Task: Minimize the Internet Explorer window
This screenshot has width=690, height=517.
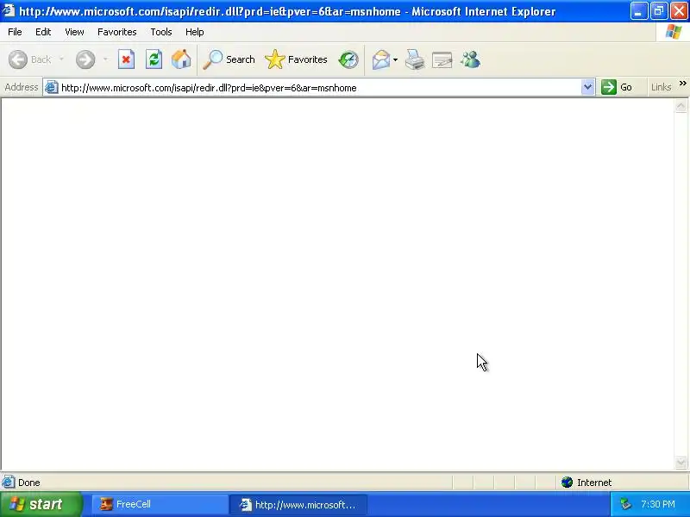Action: (x=638, y=11)
